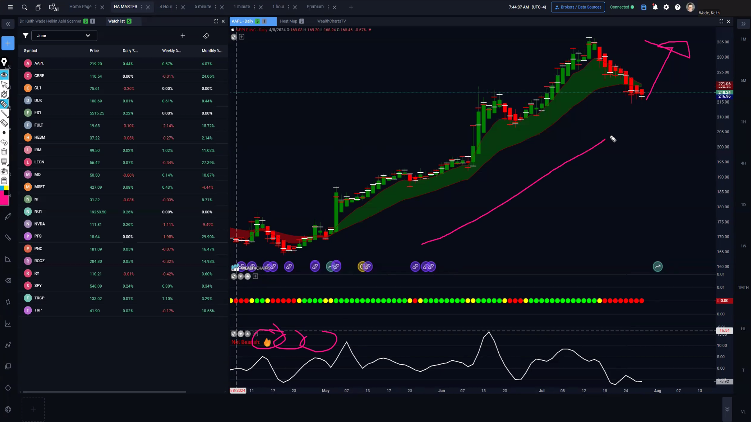Pick the cyan color swatch

coord(2,188)
